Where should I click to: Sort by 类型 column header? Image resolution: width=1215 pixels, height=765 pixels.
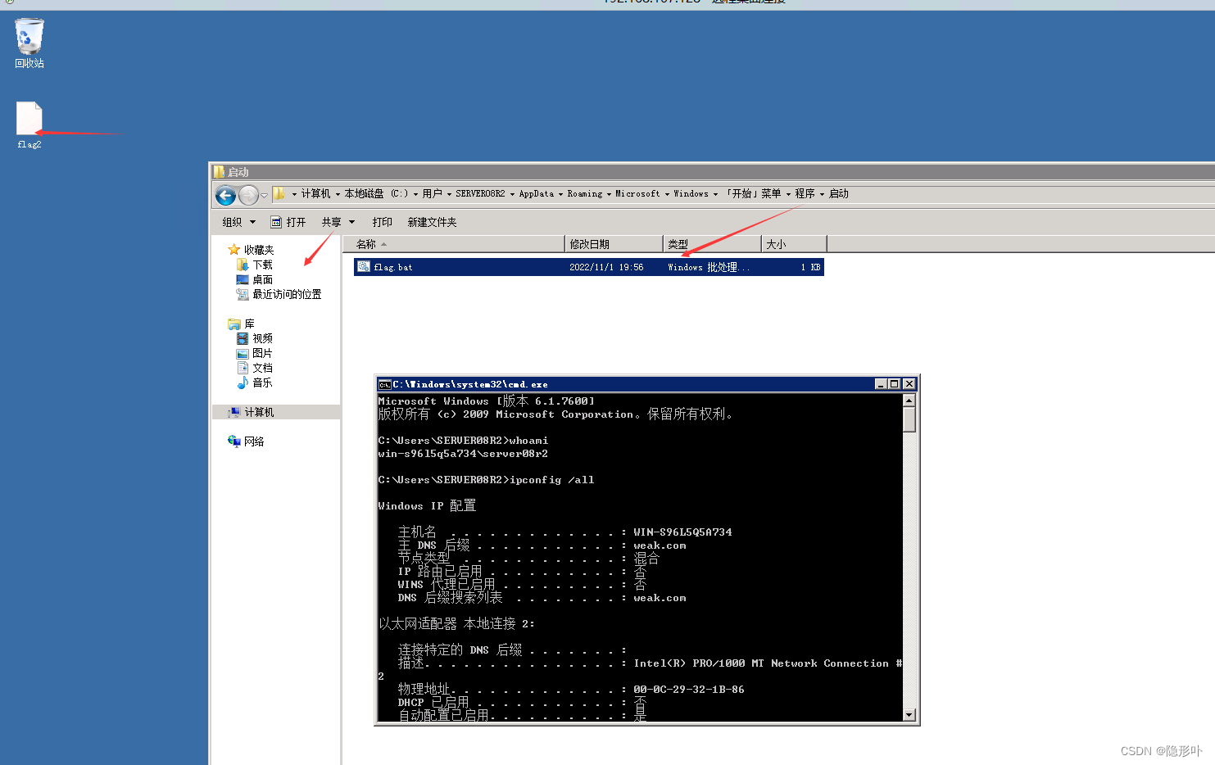tap(712, 244)
